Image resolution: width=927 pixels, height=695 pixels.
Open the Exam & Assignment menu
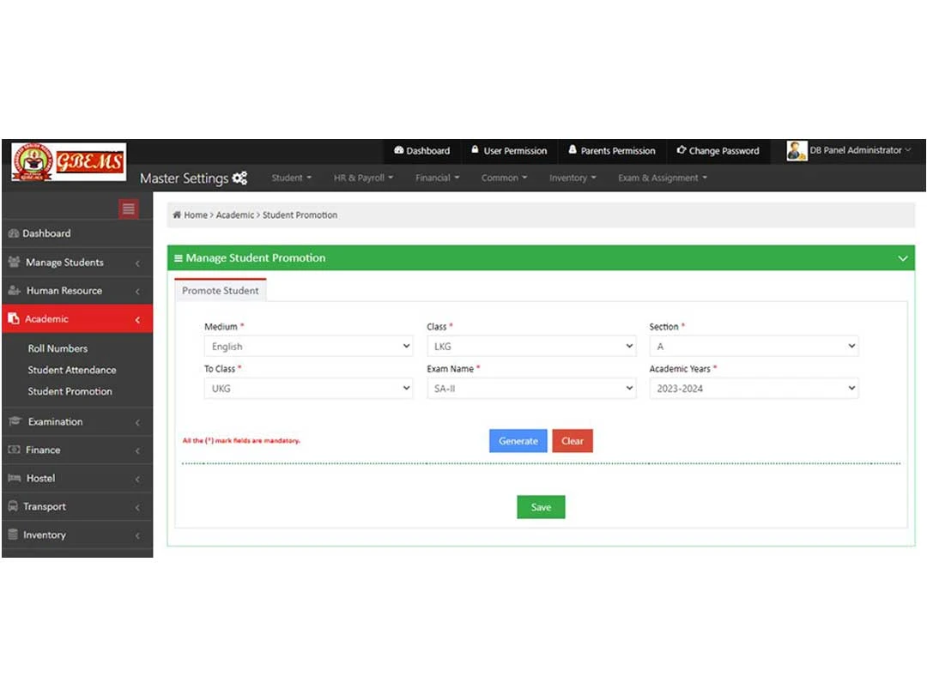tap(661, 178)
